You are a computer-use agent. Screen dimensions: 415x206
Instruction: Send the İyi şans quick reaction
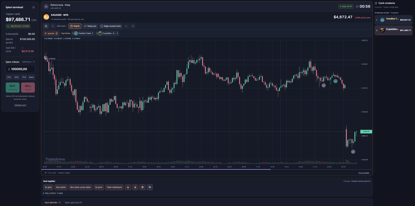pos(99,187)
